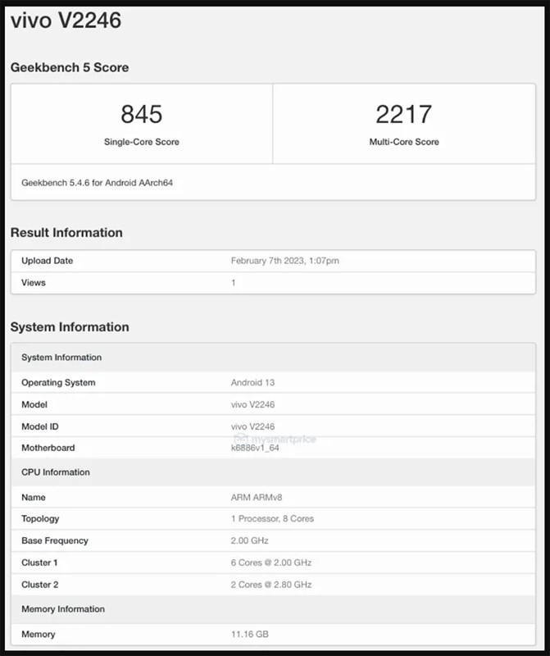The height and width of the screenshot is (656, 550).
Task: Click the 'vivo V2246' page title
Action: click(x=66, y=20)
